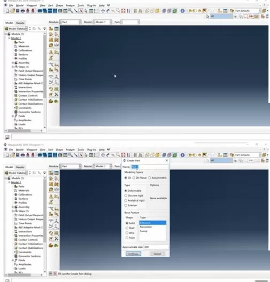Select Discrete rigid part type
The height and width of the screenshot is (282, 270).
(x=126, y=195)
